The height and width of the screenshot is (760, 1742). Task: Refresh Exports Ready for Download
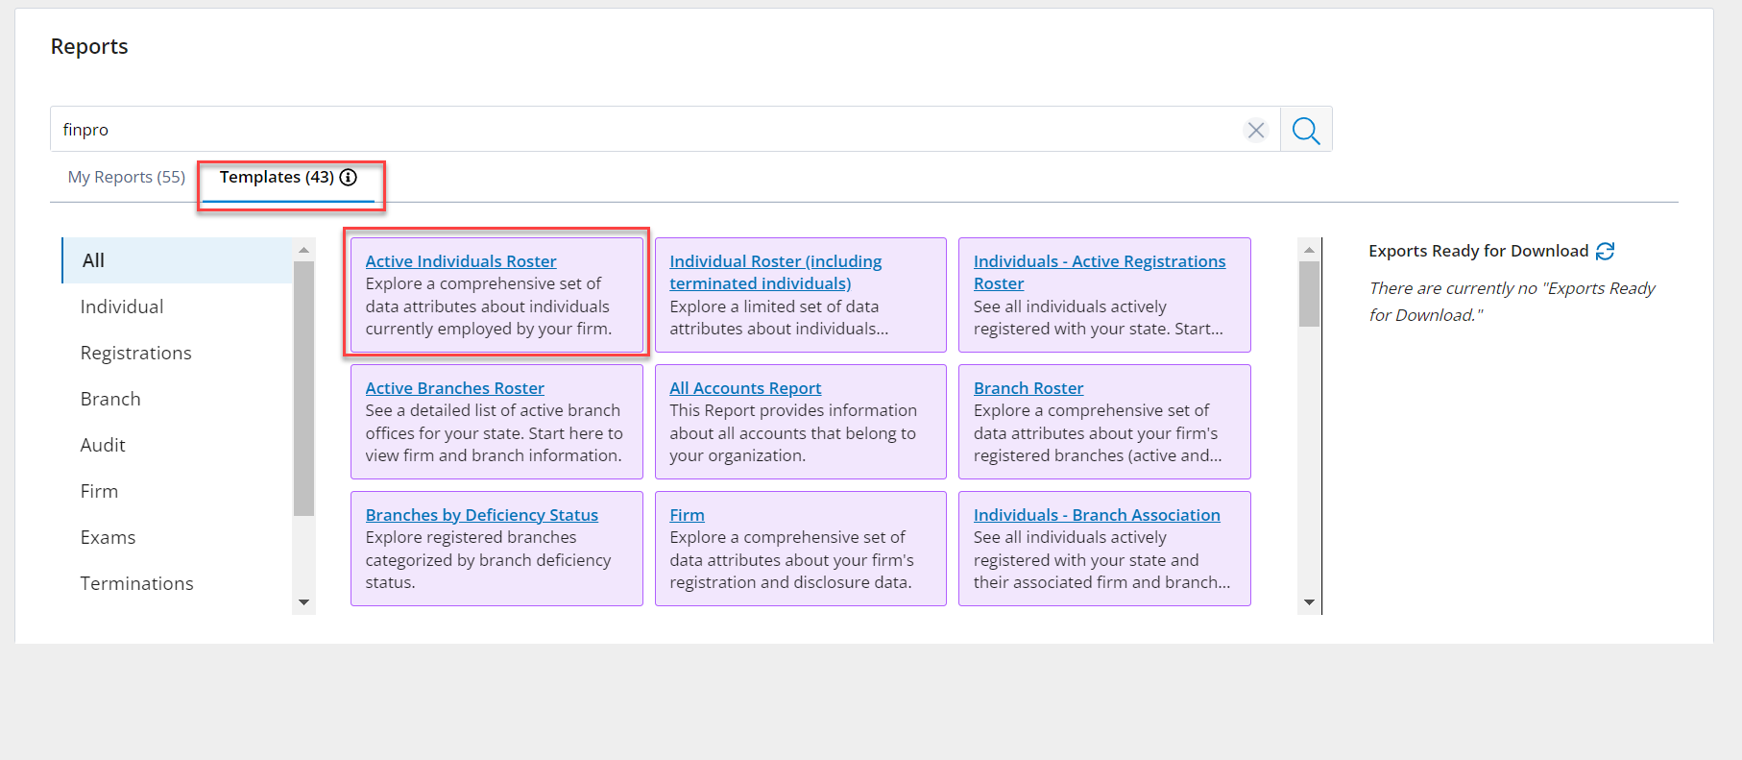[x=1605, y=252]
